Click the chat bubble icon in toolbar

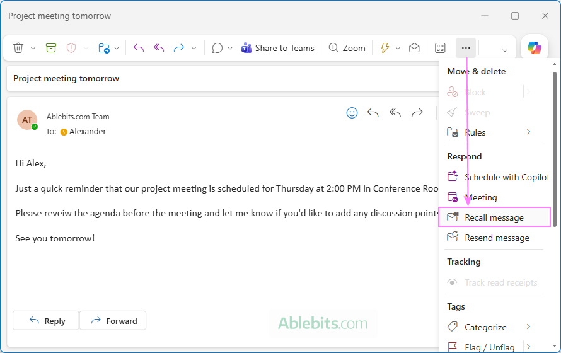(217, 48)
